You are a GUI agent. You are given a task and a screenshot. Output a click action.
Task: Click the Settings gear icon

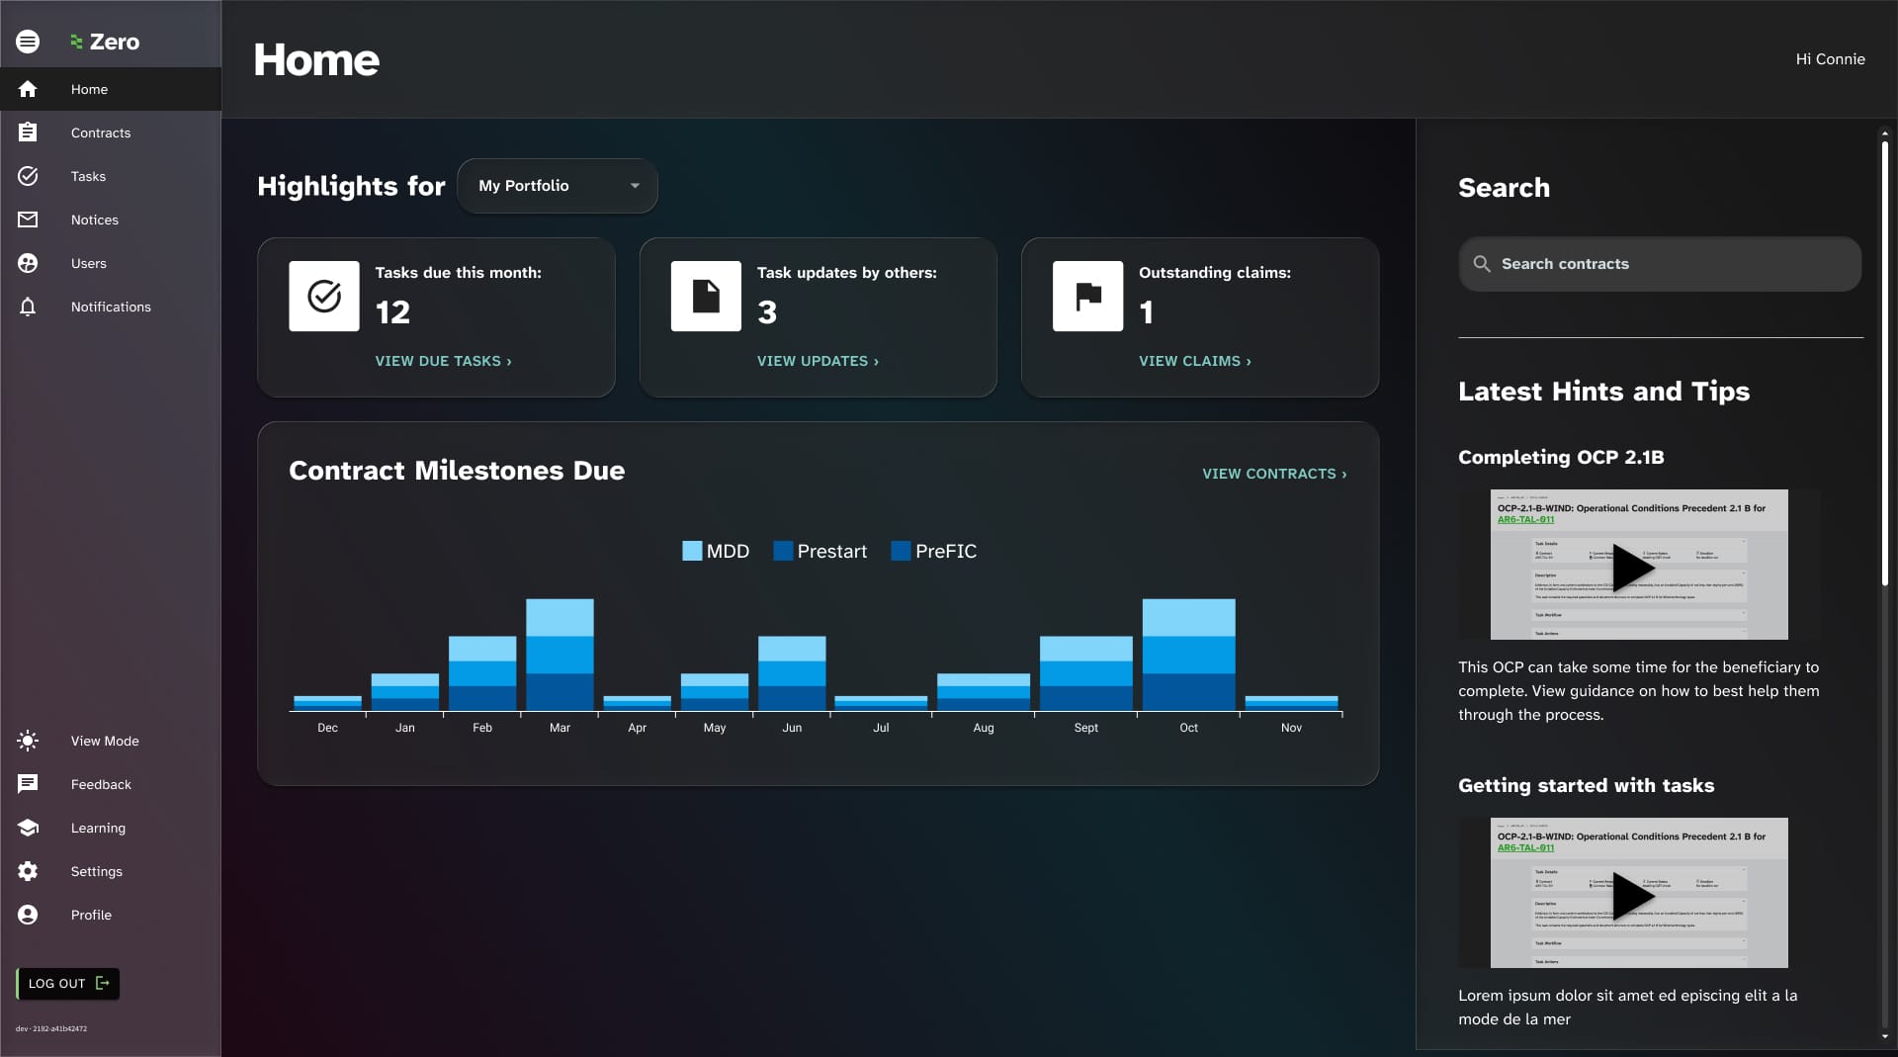[x=28, y=871]
